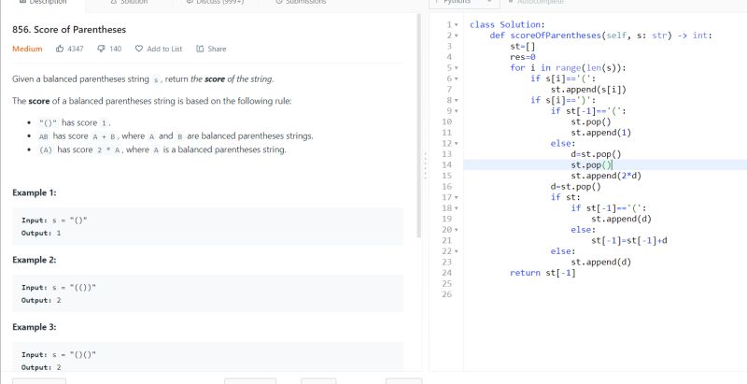Click the bullet '(A) has score 2 * A'
The image size is (747, 384).
pos(162,149)
